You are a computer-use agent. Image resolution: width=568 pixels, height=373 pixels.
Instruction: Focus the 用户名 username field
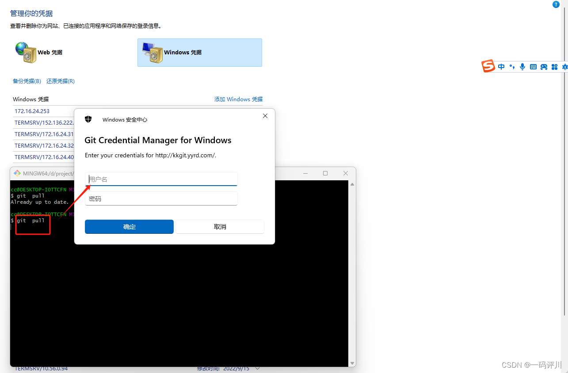pyautogui.click(x=161, y=179)
